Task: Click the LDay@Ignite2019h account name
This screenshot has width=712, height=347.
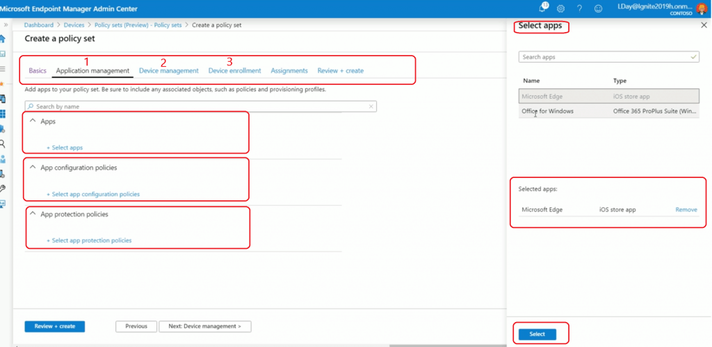Action: [656, 6]
